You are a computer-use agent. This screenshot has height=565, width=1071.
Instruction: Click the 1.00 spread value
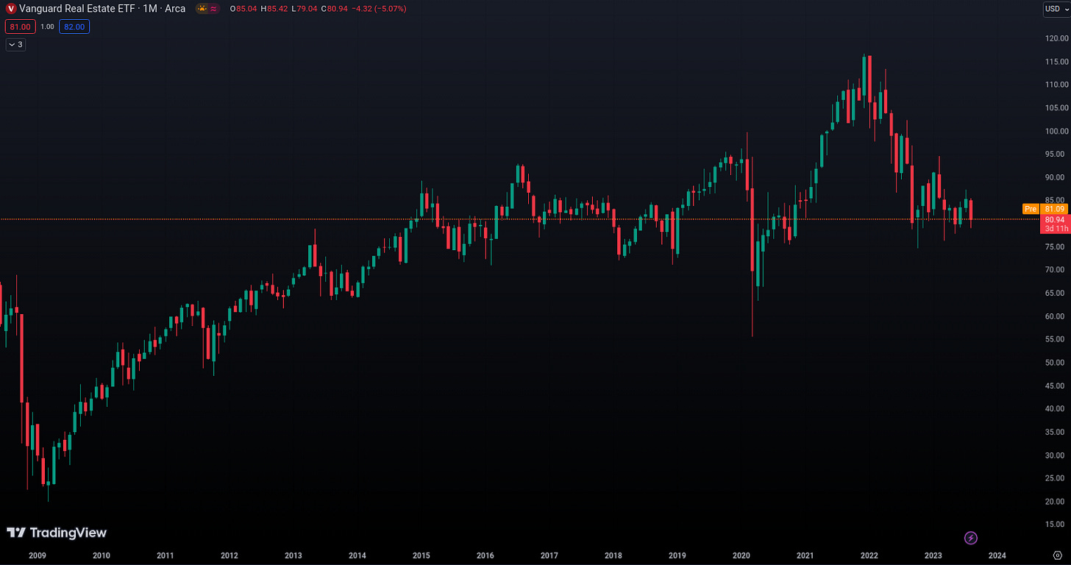tap(47, 26)
